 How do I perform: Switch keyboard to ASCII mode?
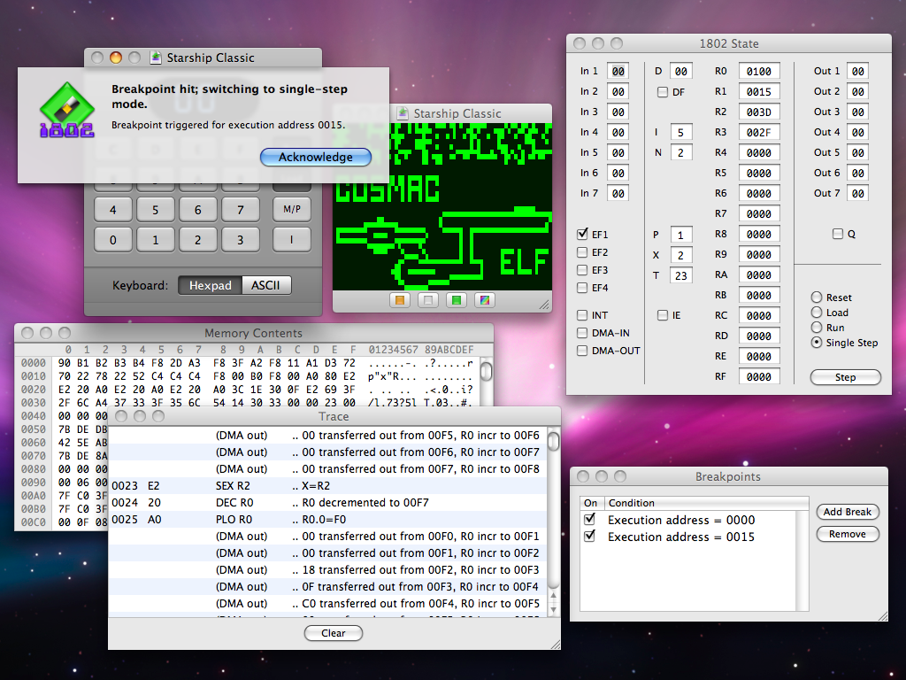point(265,285)
